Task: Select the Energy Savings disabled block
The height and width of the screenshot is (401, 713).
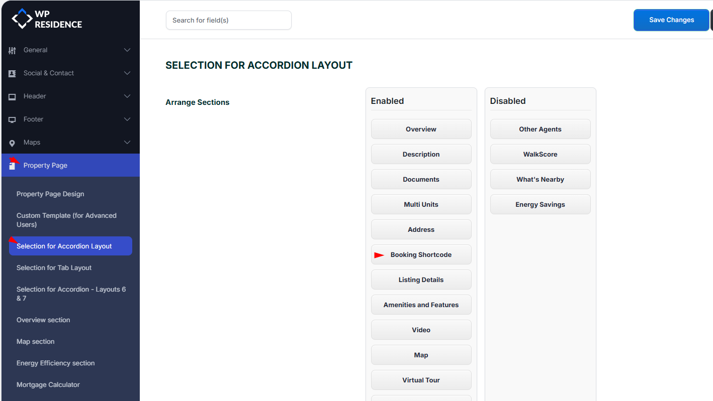Action: pyautogui.click(x=540, y=204)
